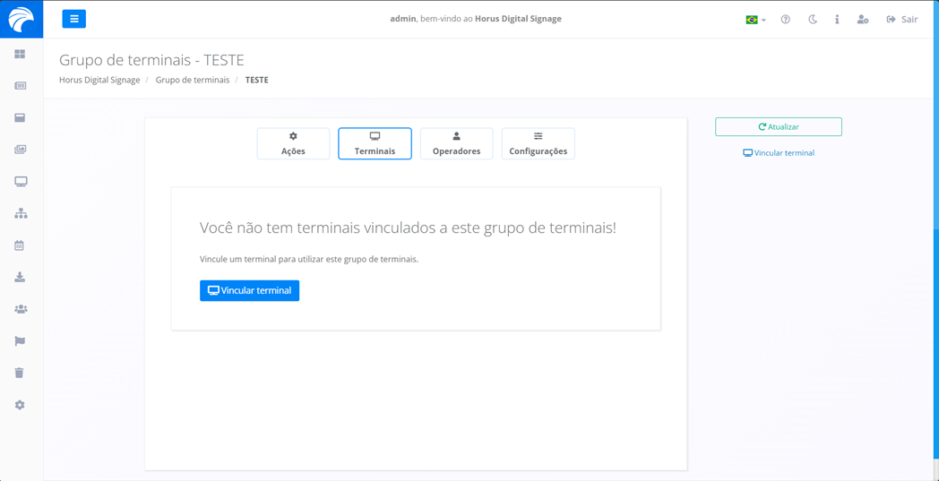Go to Horus Digital Signage breadcrumb
This screenshot has height=481, width=939.
click(x=99, y=80)
